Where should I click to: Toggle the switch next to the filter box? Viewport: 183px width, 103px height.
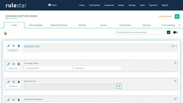(175, 32)
